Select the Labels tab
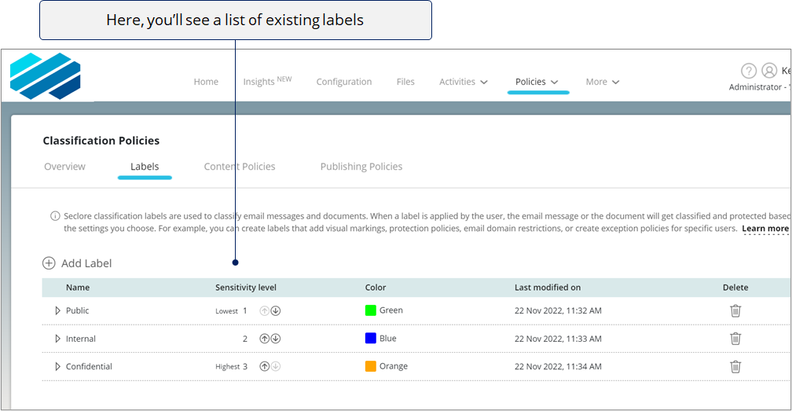Viewport: 792px width, 411px height. pyautogui.click(x=145, y=167)
